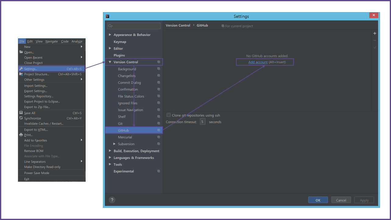Click the per-project icon beside File Status Colors
391x220 pixels.
159,96
